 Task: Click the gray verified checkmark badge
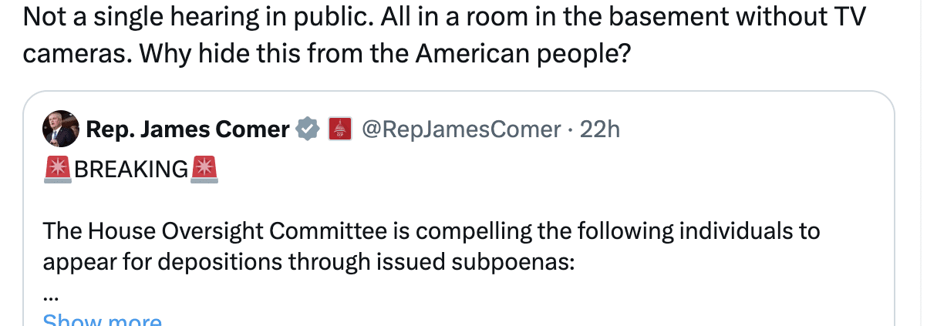pyautogui.click(x=308, y=129)
